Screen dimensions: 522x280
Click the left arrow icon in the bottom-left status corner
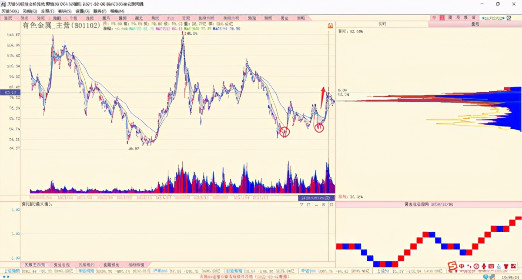(x=4, y=277)
